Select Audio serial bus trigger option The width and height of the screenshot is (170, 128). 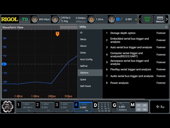point(136,76)
